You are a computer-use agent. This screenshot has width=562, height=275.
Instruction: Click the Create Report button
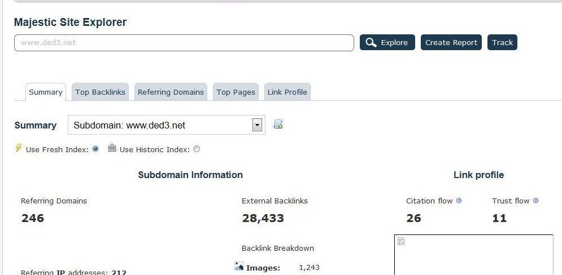pyautogui.click(x=451, y=43)
